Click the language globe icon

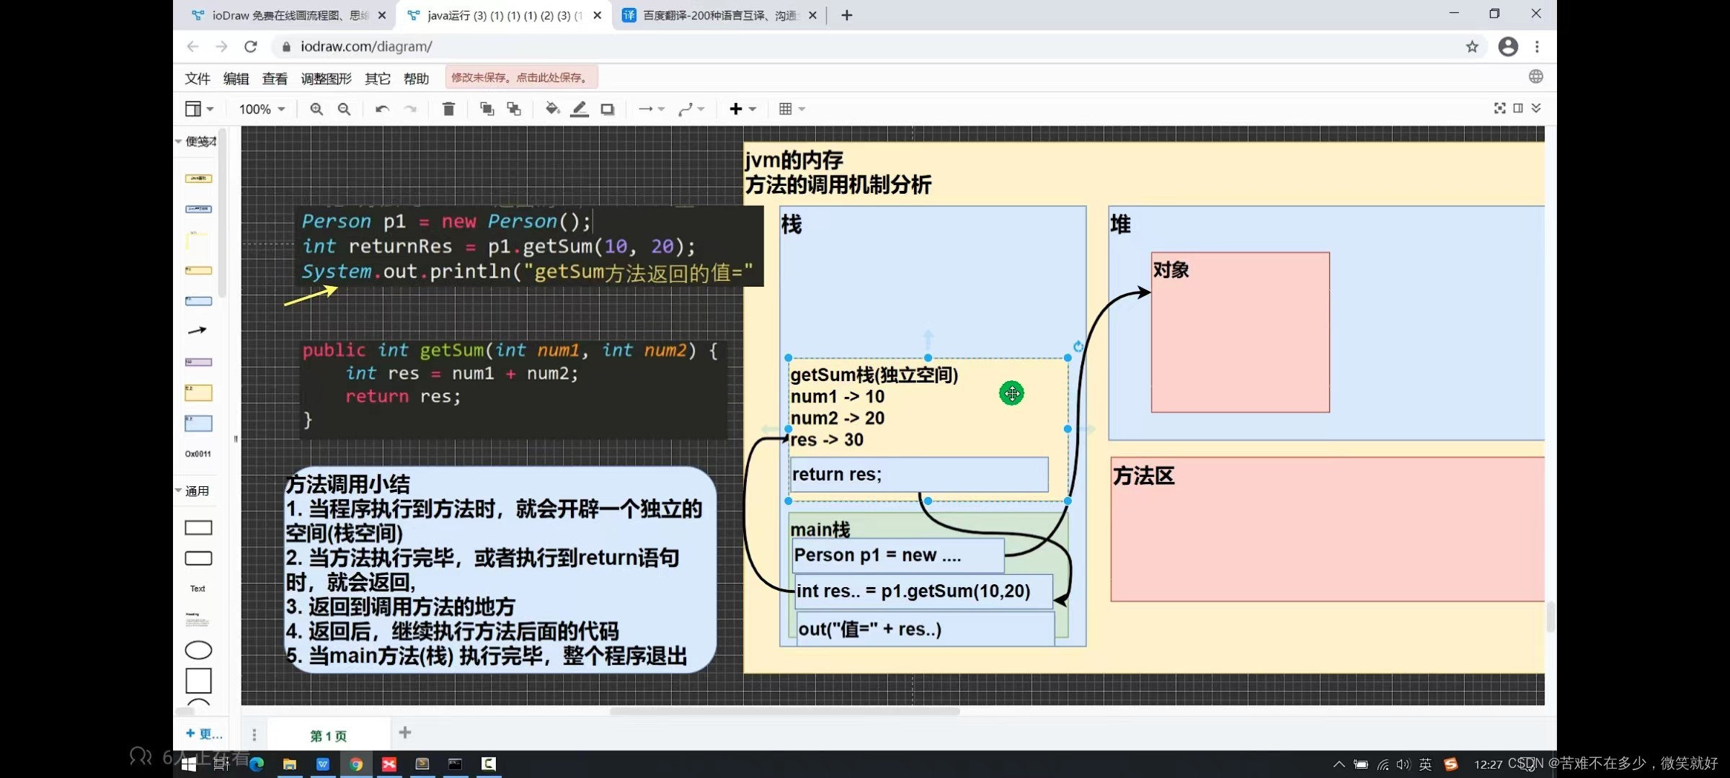pyautogui.click(x=1535, y=76)
